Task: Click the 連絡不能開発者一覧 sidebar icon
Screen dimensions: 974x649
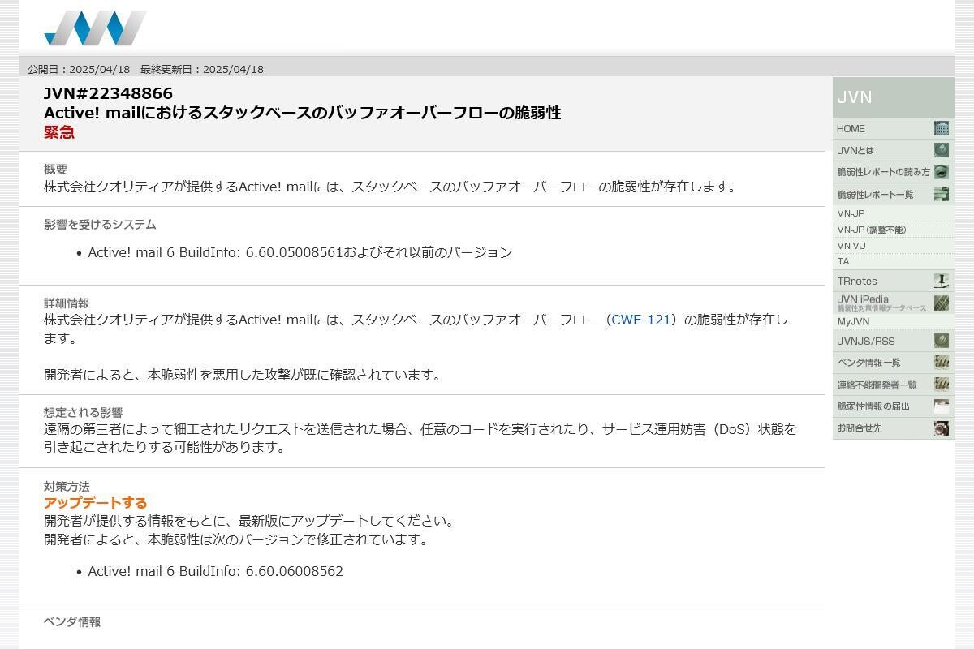Action: (941, 385)
